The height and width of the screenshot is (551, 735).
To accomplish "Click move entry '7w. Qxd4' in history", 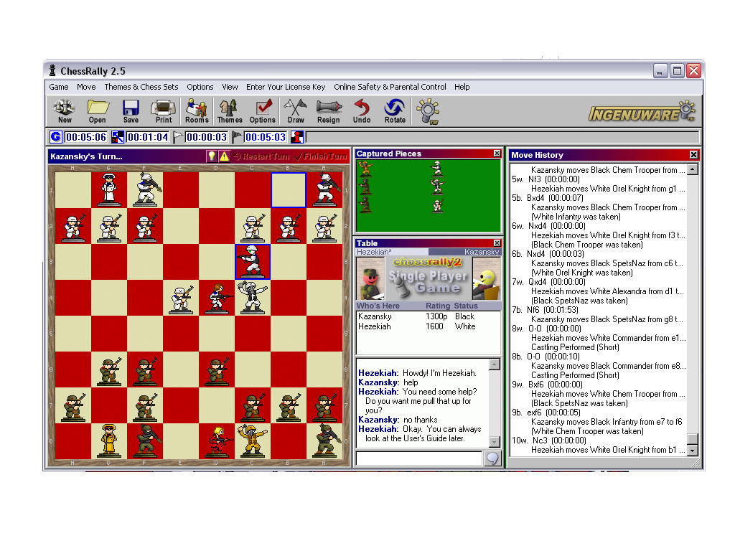I will tap(548, 281).
